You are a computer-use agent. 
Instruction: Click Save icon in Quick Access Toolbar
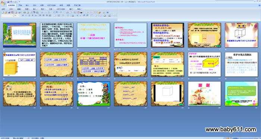click(x=8, y=1)
